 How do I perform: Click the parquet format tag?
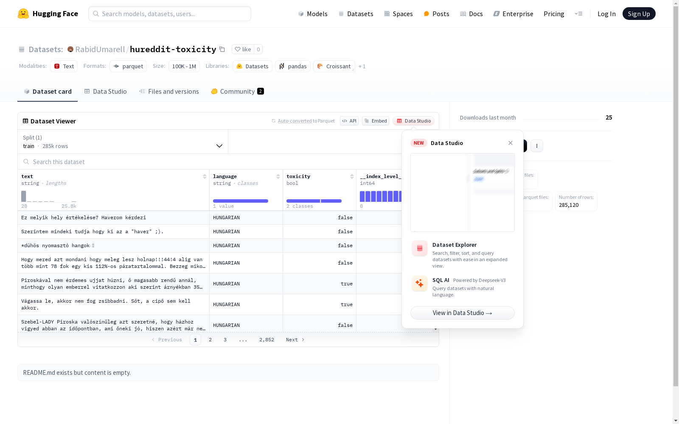coord(128,66)
